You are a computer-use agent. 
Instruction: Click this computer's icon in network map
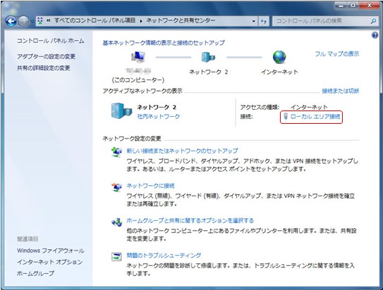[138, 57]
